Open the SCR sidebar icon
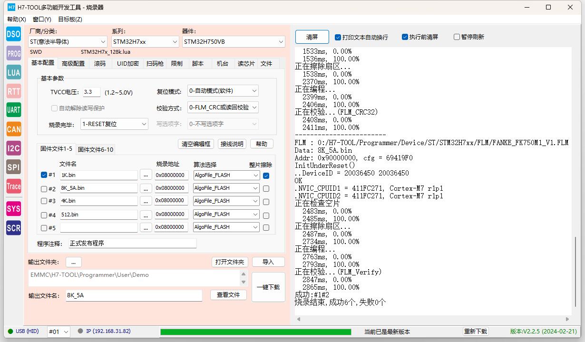This screenshot has height=342, width=585. click(13, 228)
